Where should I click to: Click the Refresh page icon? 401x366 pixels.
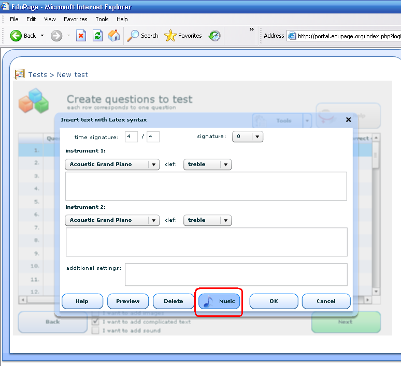pos(97,36)
